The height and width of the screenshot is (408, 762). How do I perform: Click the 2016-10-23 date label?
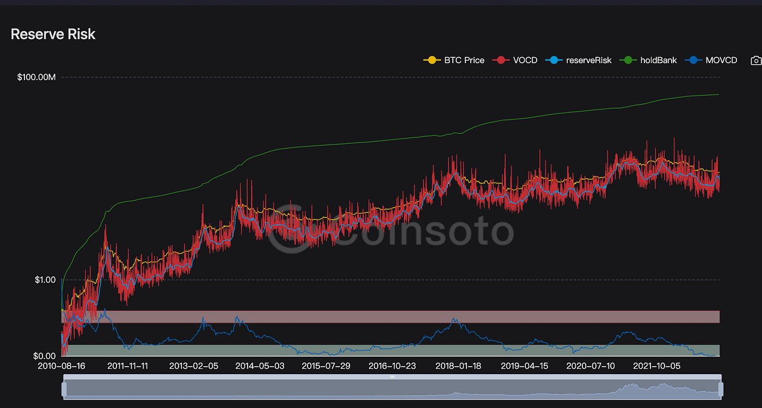point(392,366)
